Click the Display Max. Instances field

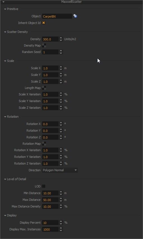pyautogui.click(x=50, y=230)
